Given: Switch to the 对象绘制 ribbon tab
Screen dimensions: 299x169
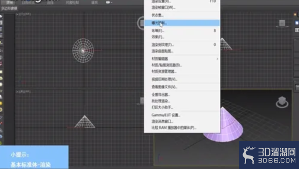Looking at the screenshot, I should tap(72, 3).
